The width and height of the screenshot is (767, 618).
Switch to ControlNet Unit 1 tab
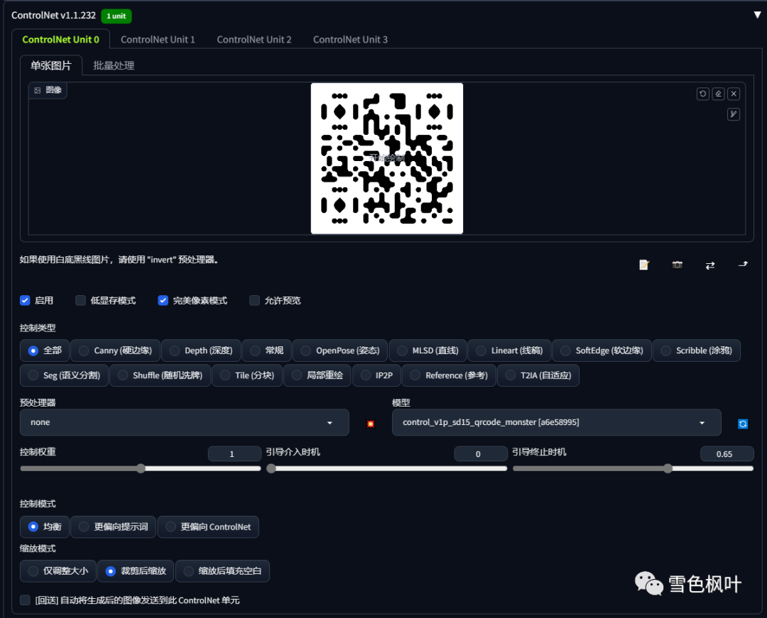158,40
